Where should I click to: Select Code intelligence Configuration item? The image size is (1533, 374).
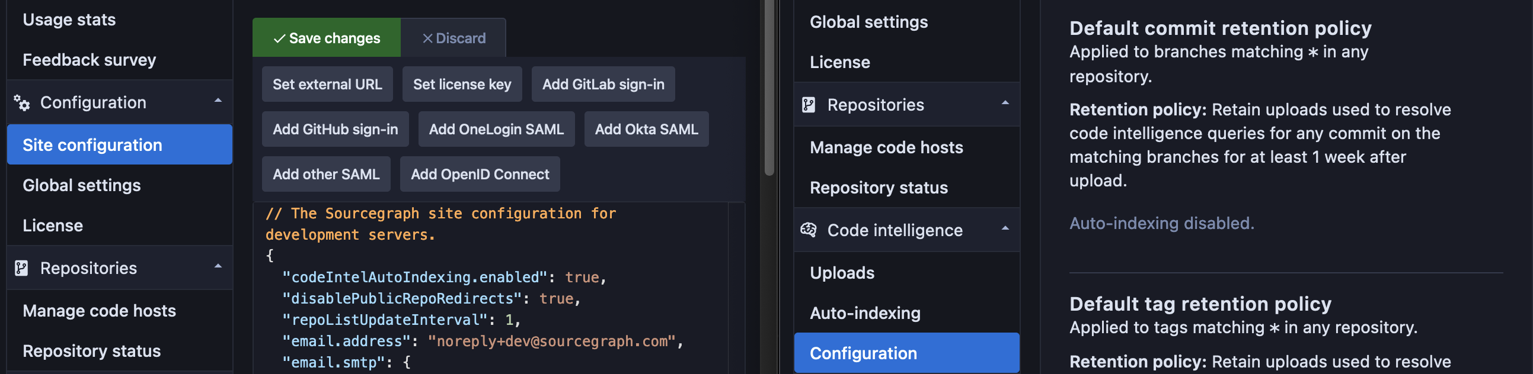pos(906,353)
